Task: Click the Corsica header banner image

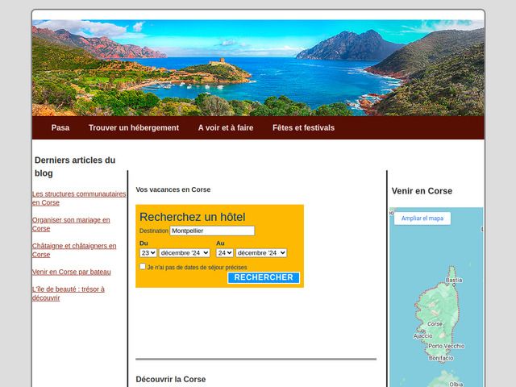Action: [x=258, y=68]
